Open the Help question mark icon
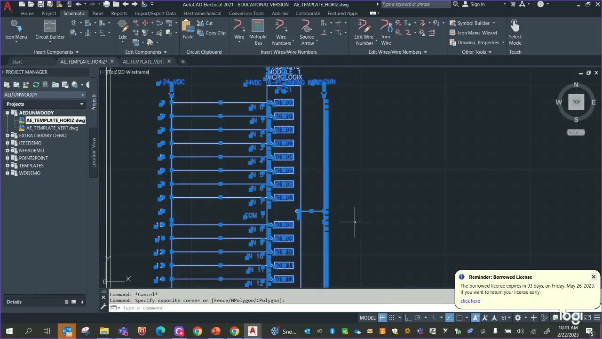This screenshot has height=339, width=602. click(540, 4)
